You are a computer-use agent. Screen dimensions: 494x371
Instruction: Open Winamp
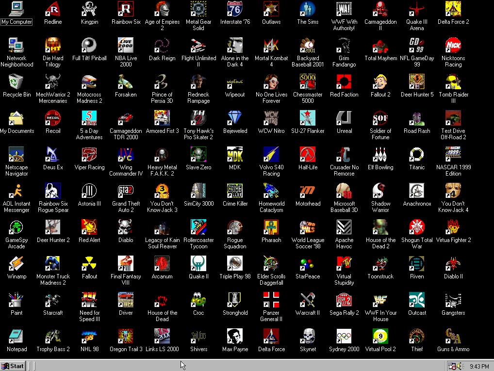click(16, 264)
